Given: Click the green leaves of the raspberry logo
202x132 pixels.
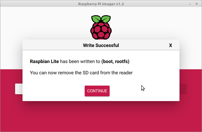Looking at the screenshot, I should coord(101,19).
